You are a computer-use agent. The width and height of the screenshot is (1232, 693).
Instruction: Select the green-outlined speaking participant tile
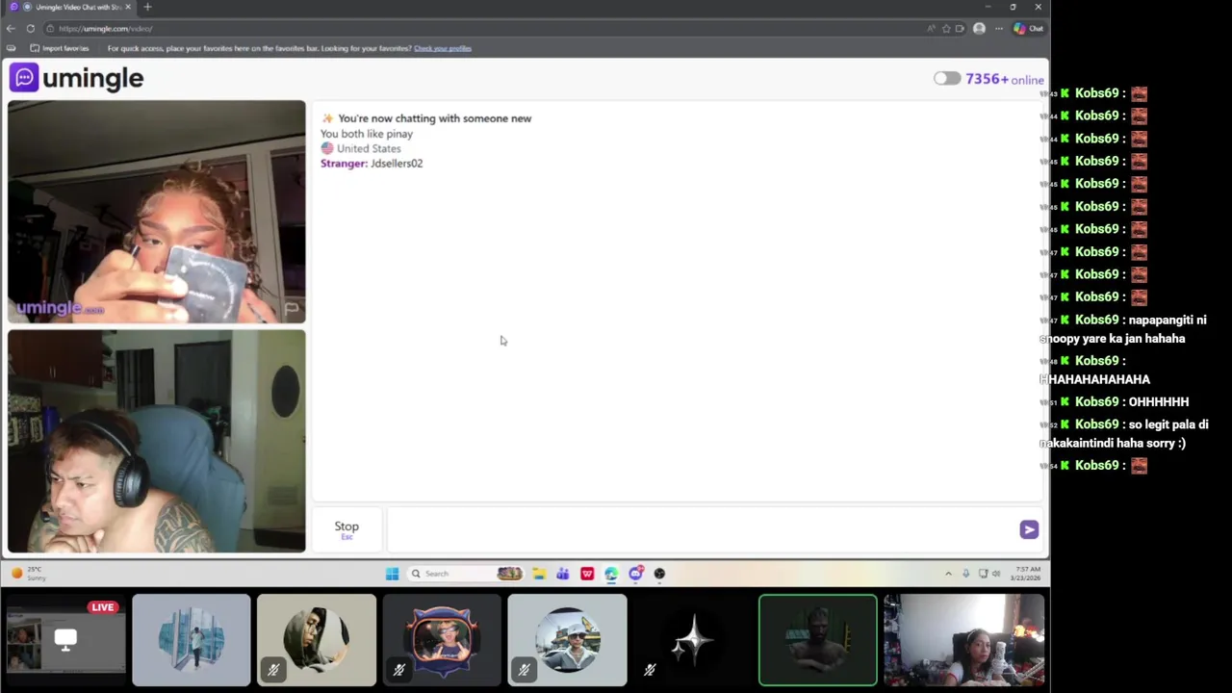click(x=818, y=640)
